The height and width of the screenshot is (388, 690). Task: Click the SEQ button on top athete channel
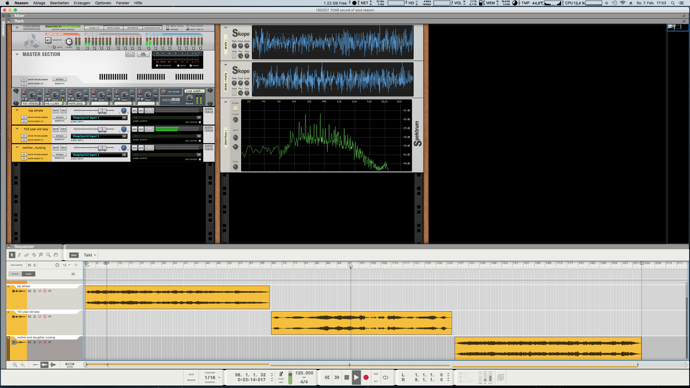(x=134, y=110)
